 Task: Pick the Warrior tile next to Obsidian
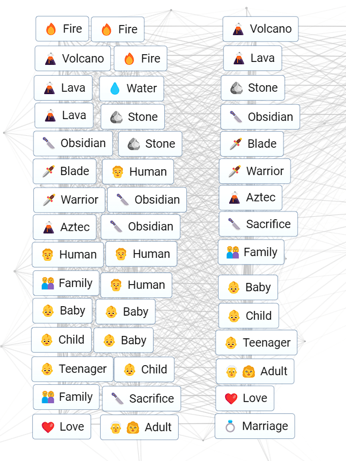point(69,200)
